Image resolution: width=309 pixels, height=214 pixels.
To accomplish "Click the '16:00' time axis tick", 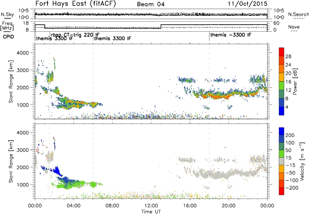I will [x=190, y=206].
